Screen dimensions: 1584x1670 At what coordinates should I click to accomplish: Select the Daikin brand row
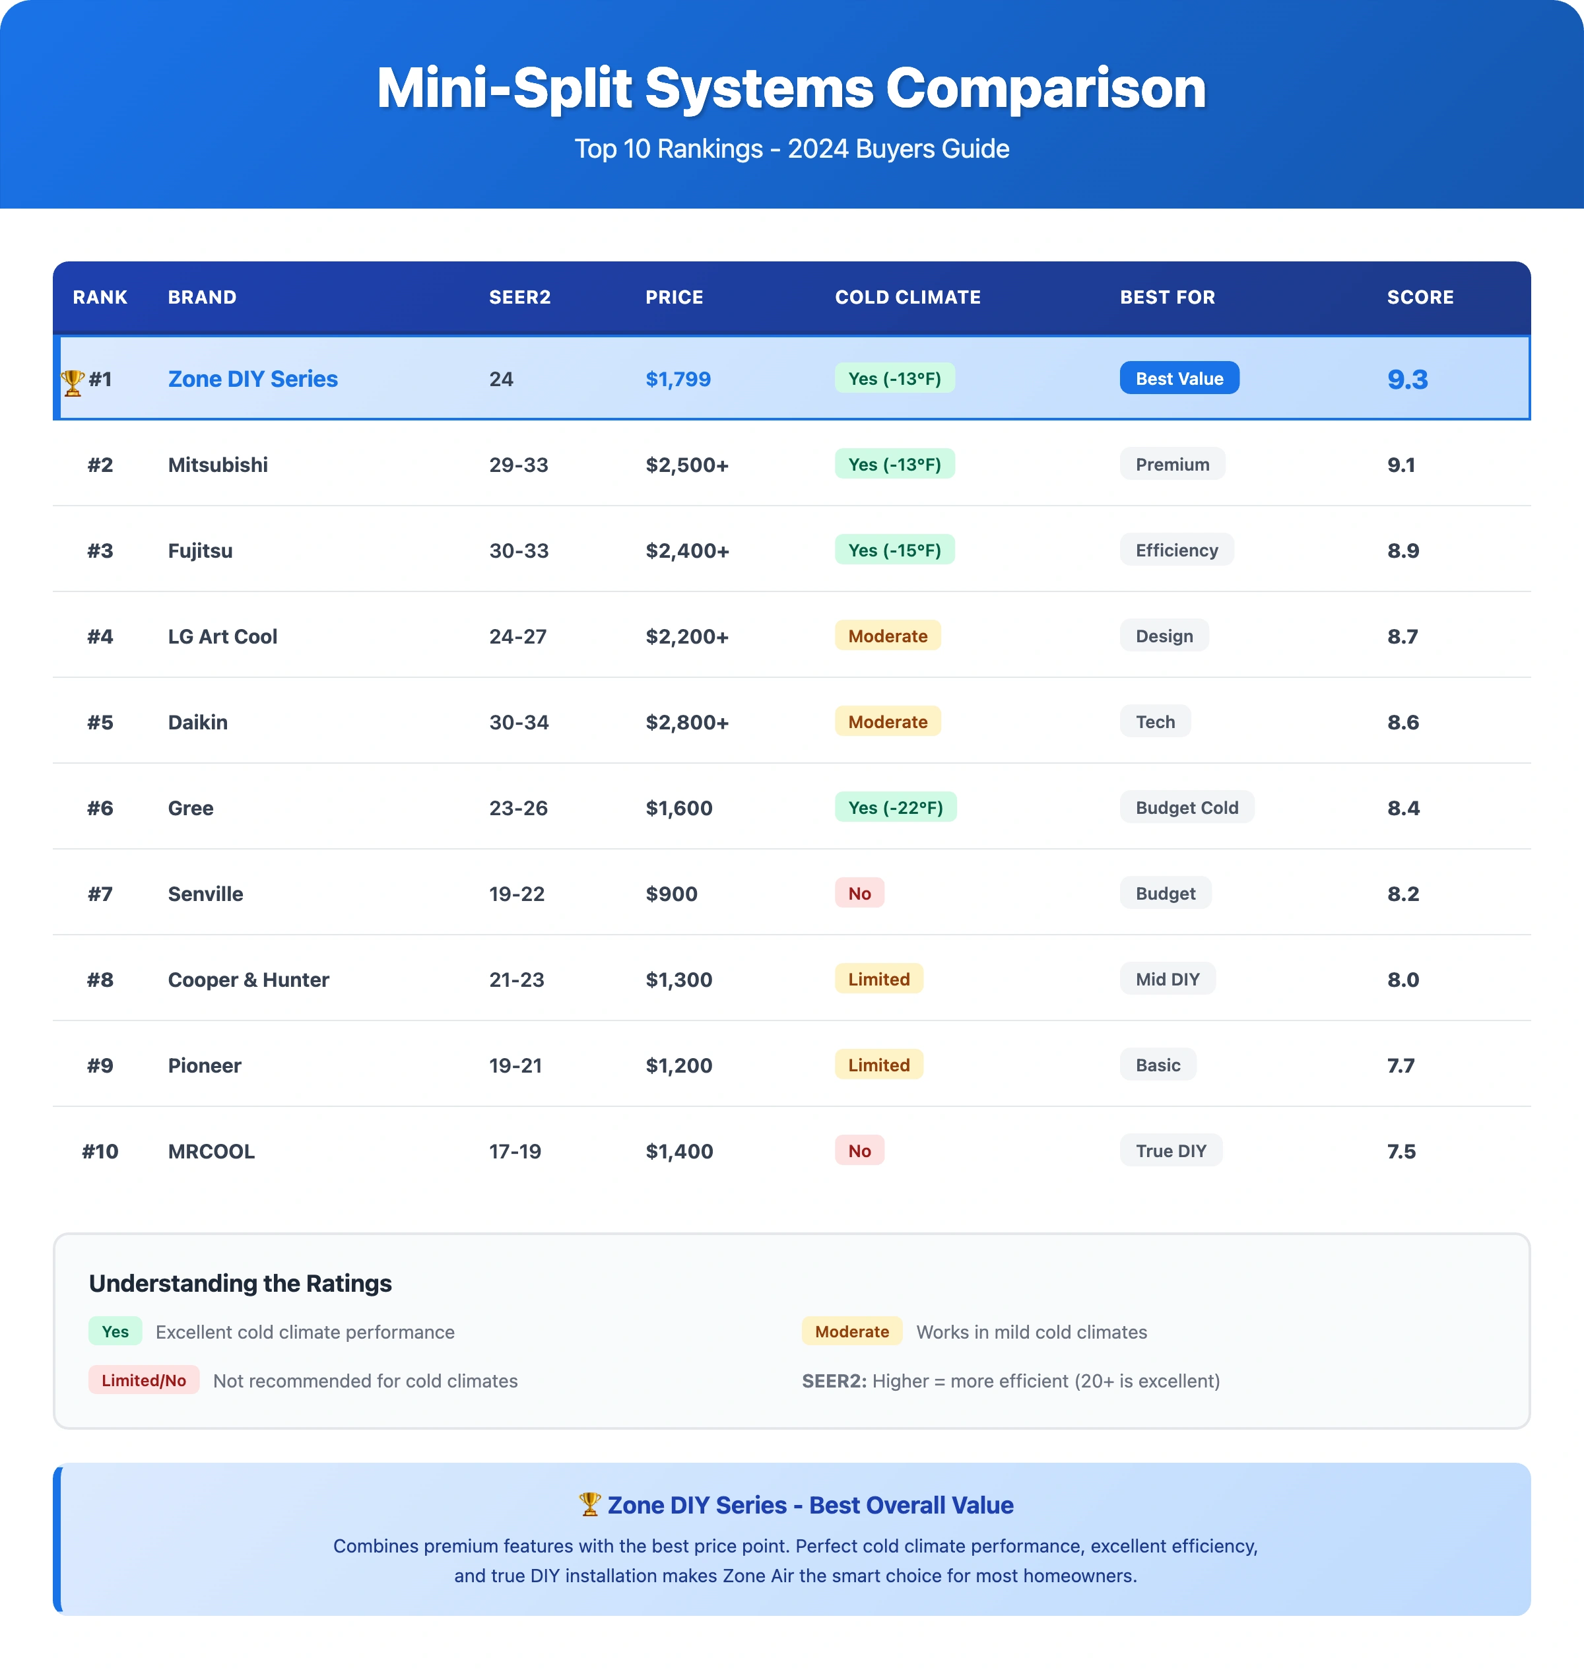click(x=197, y=723)
